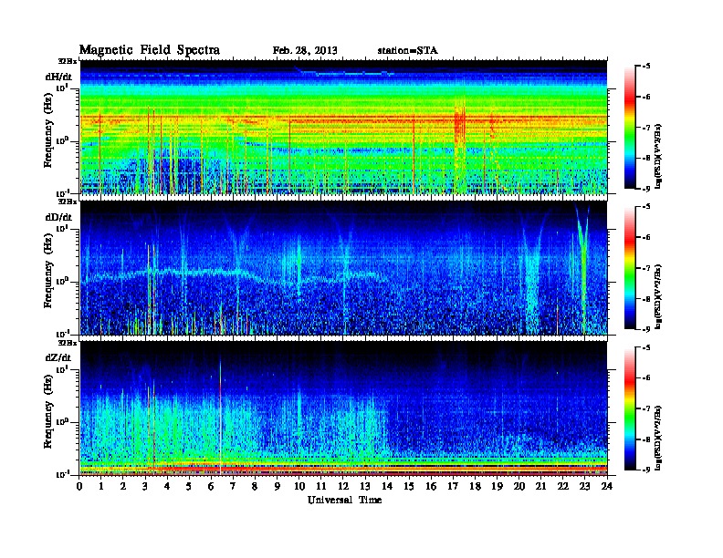This screenshot has height=558, width=723.
Task: Click the dH/dt panel label
Action: pyautogui.click(x=58, y=77)
